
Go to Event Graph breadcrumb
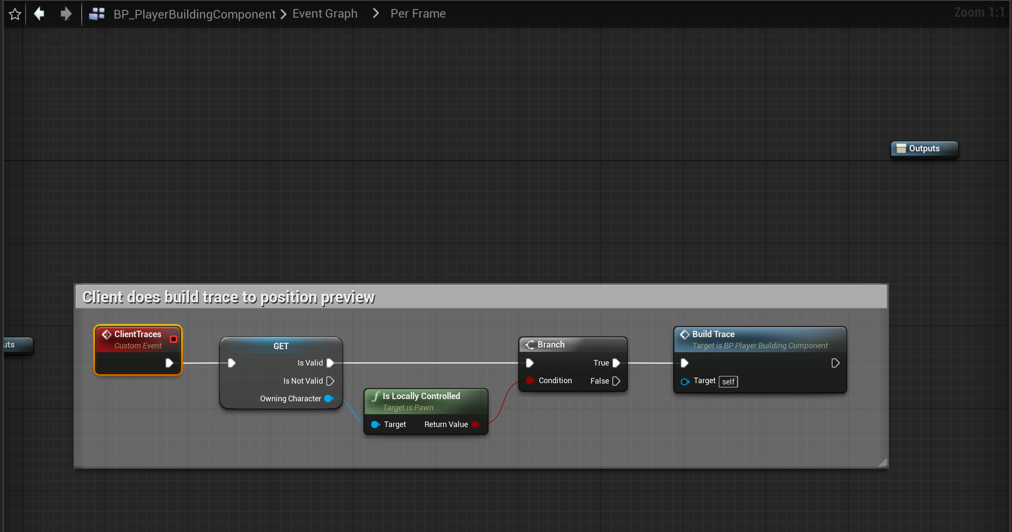click(x=325, y=14)
